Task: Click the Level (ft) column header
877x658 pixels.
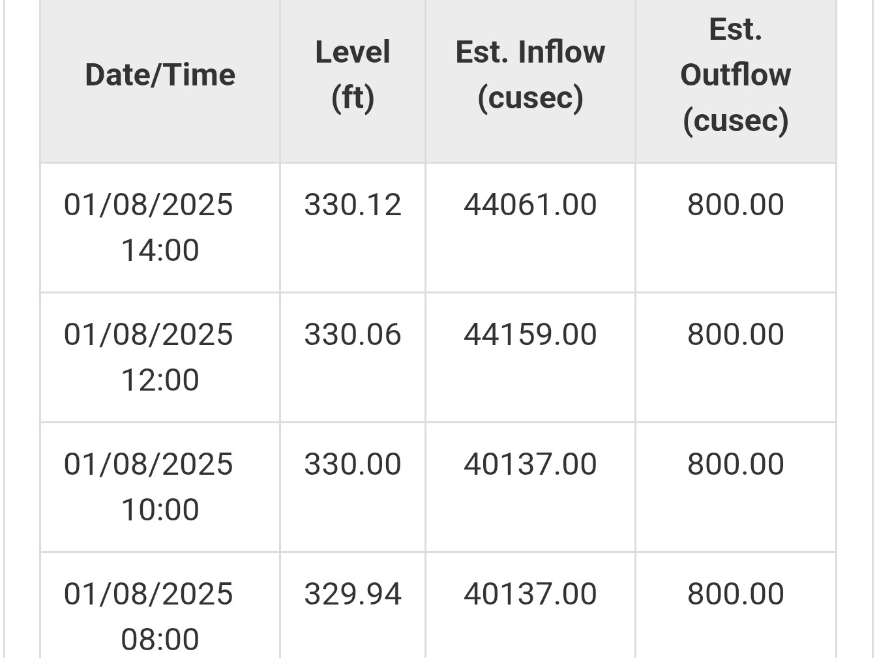Action: 353,75
